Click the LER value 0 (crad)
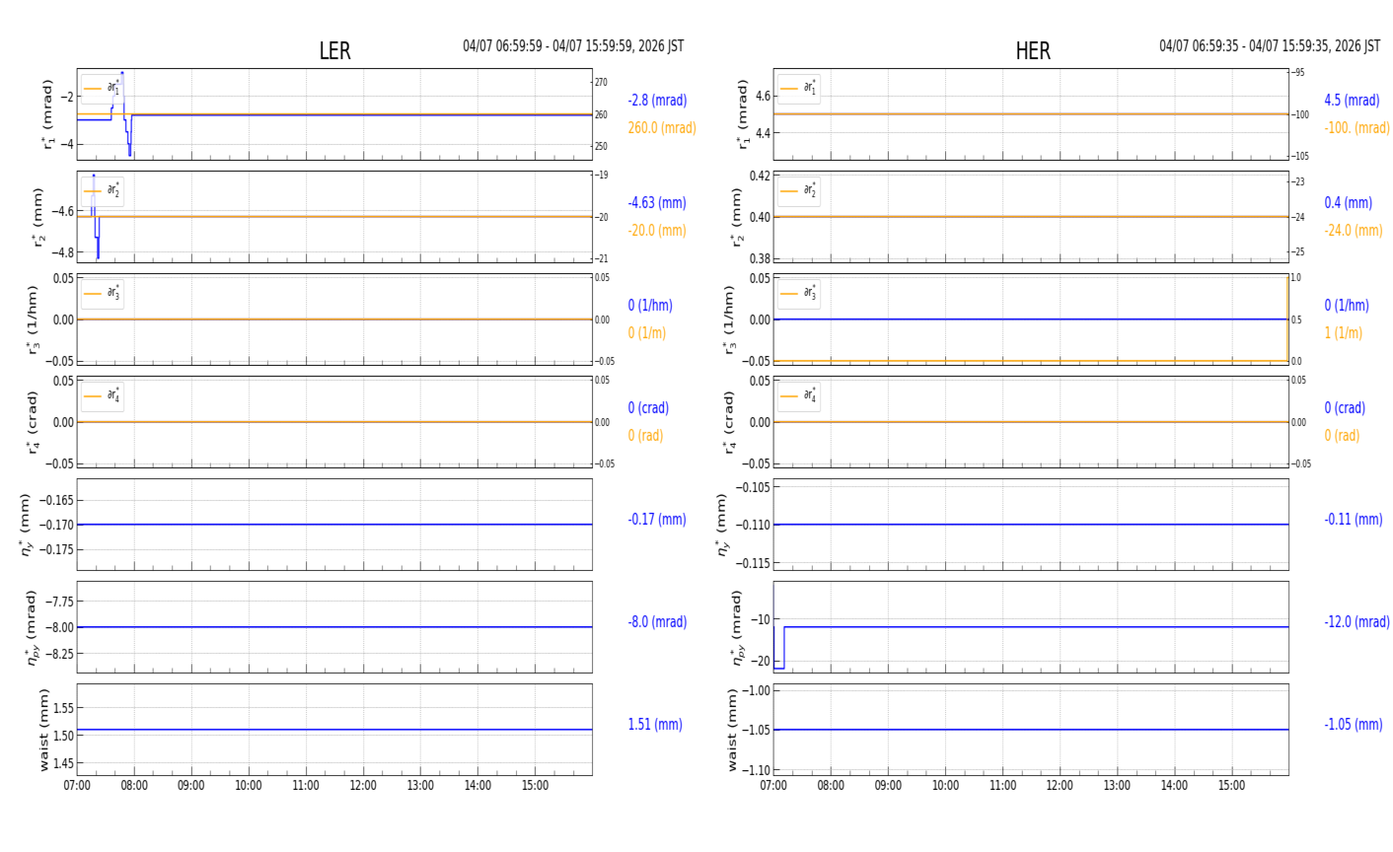The height and width of the screenshot is (852, 1393). (648, 408)
